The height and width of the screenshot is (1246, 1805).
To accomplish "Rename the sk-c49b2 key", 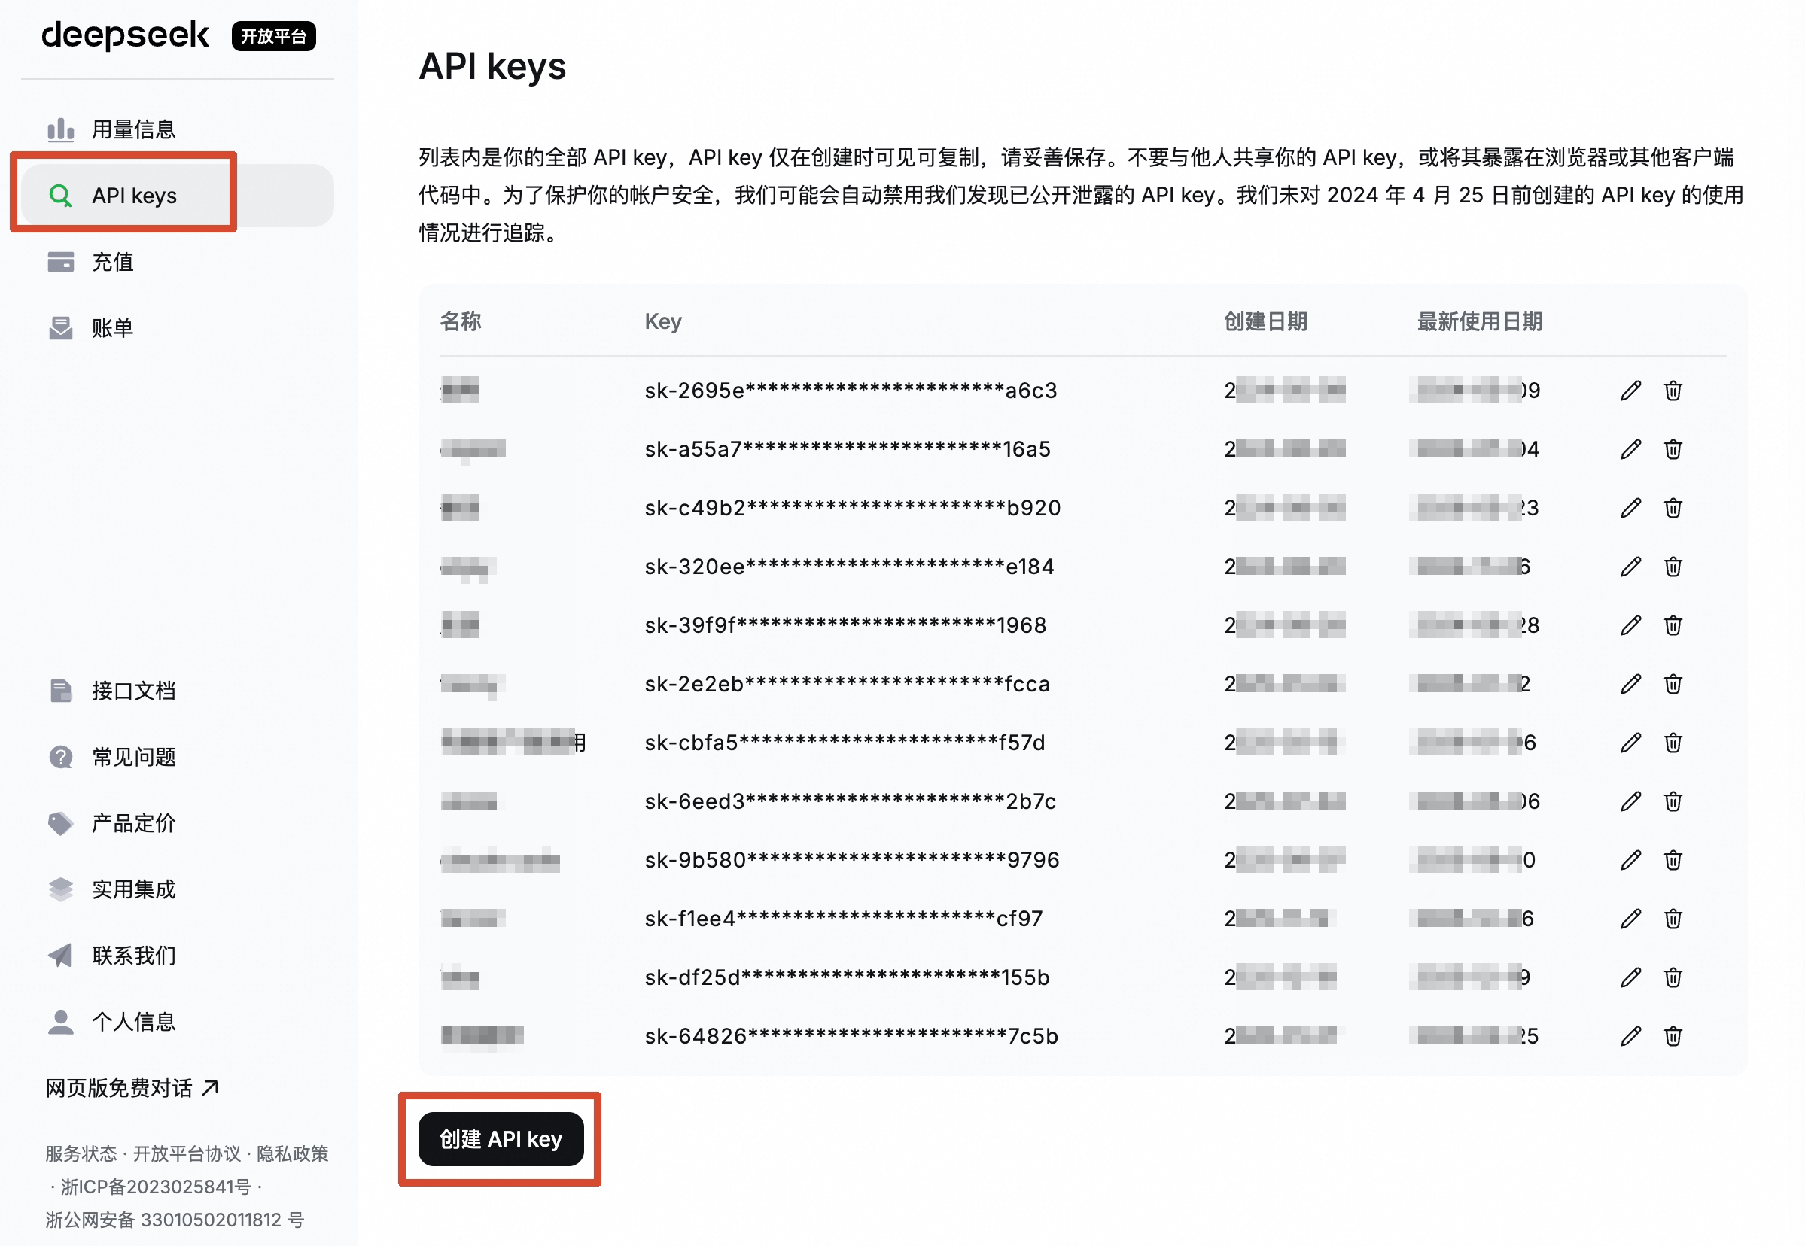I will click(x=1630, y=507).
